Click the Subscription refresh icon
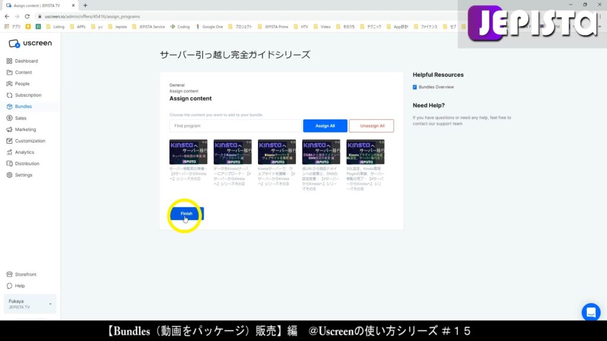The image size is (607, 341). point(9,95)
